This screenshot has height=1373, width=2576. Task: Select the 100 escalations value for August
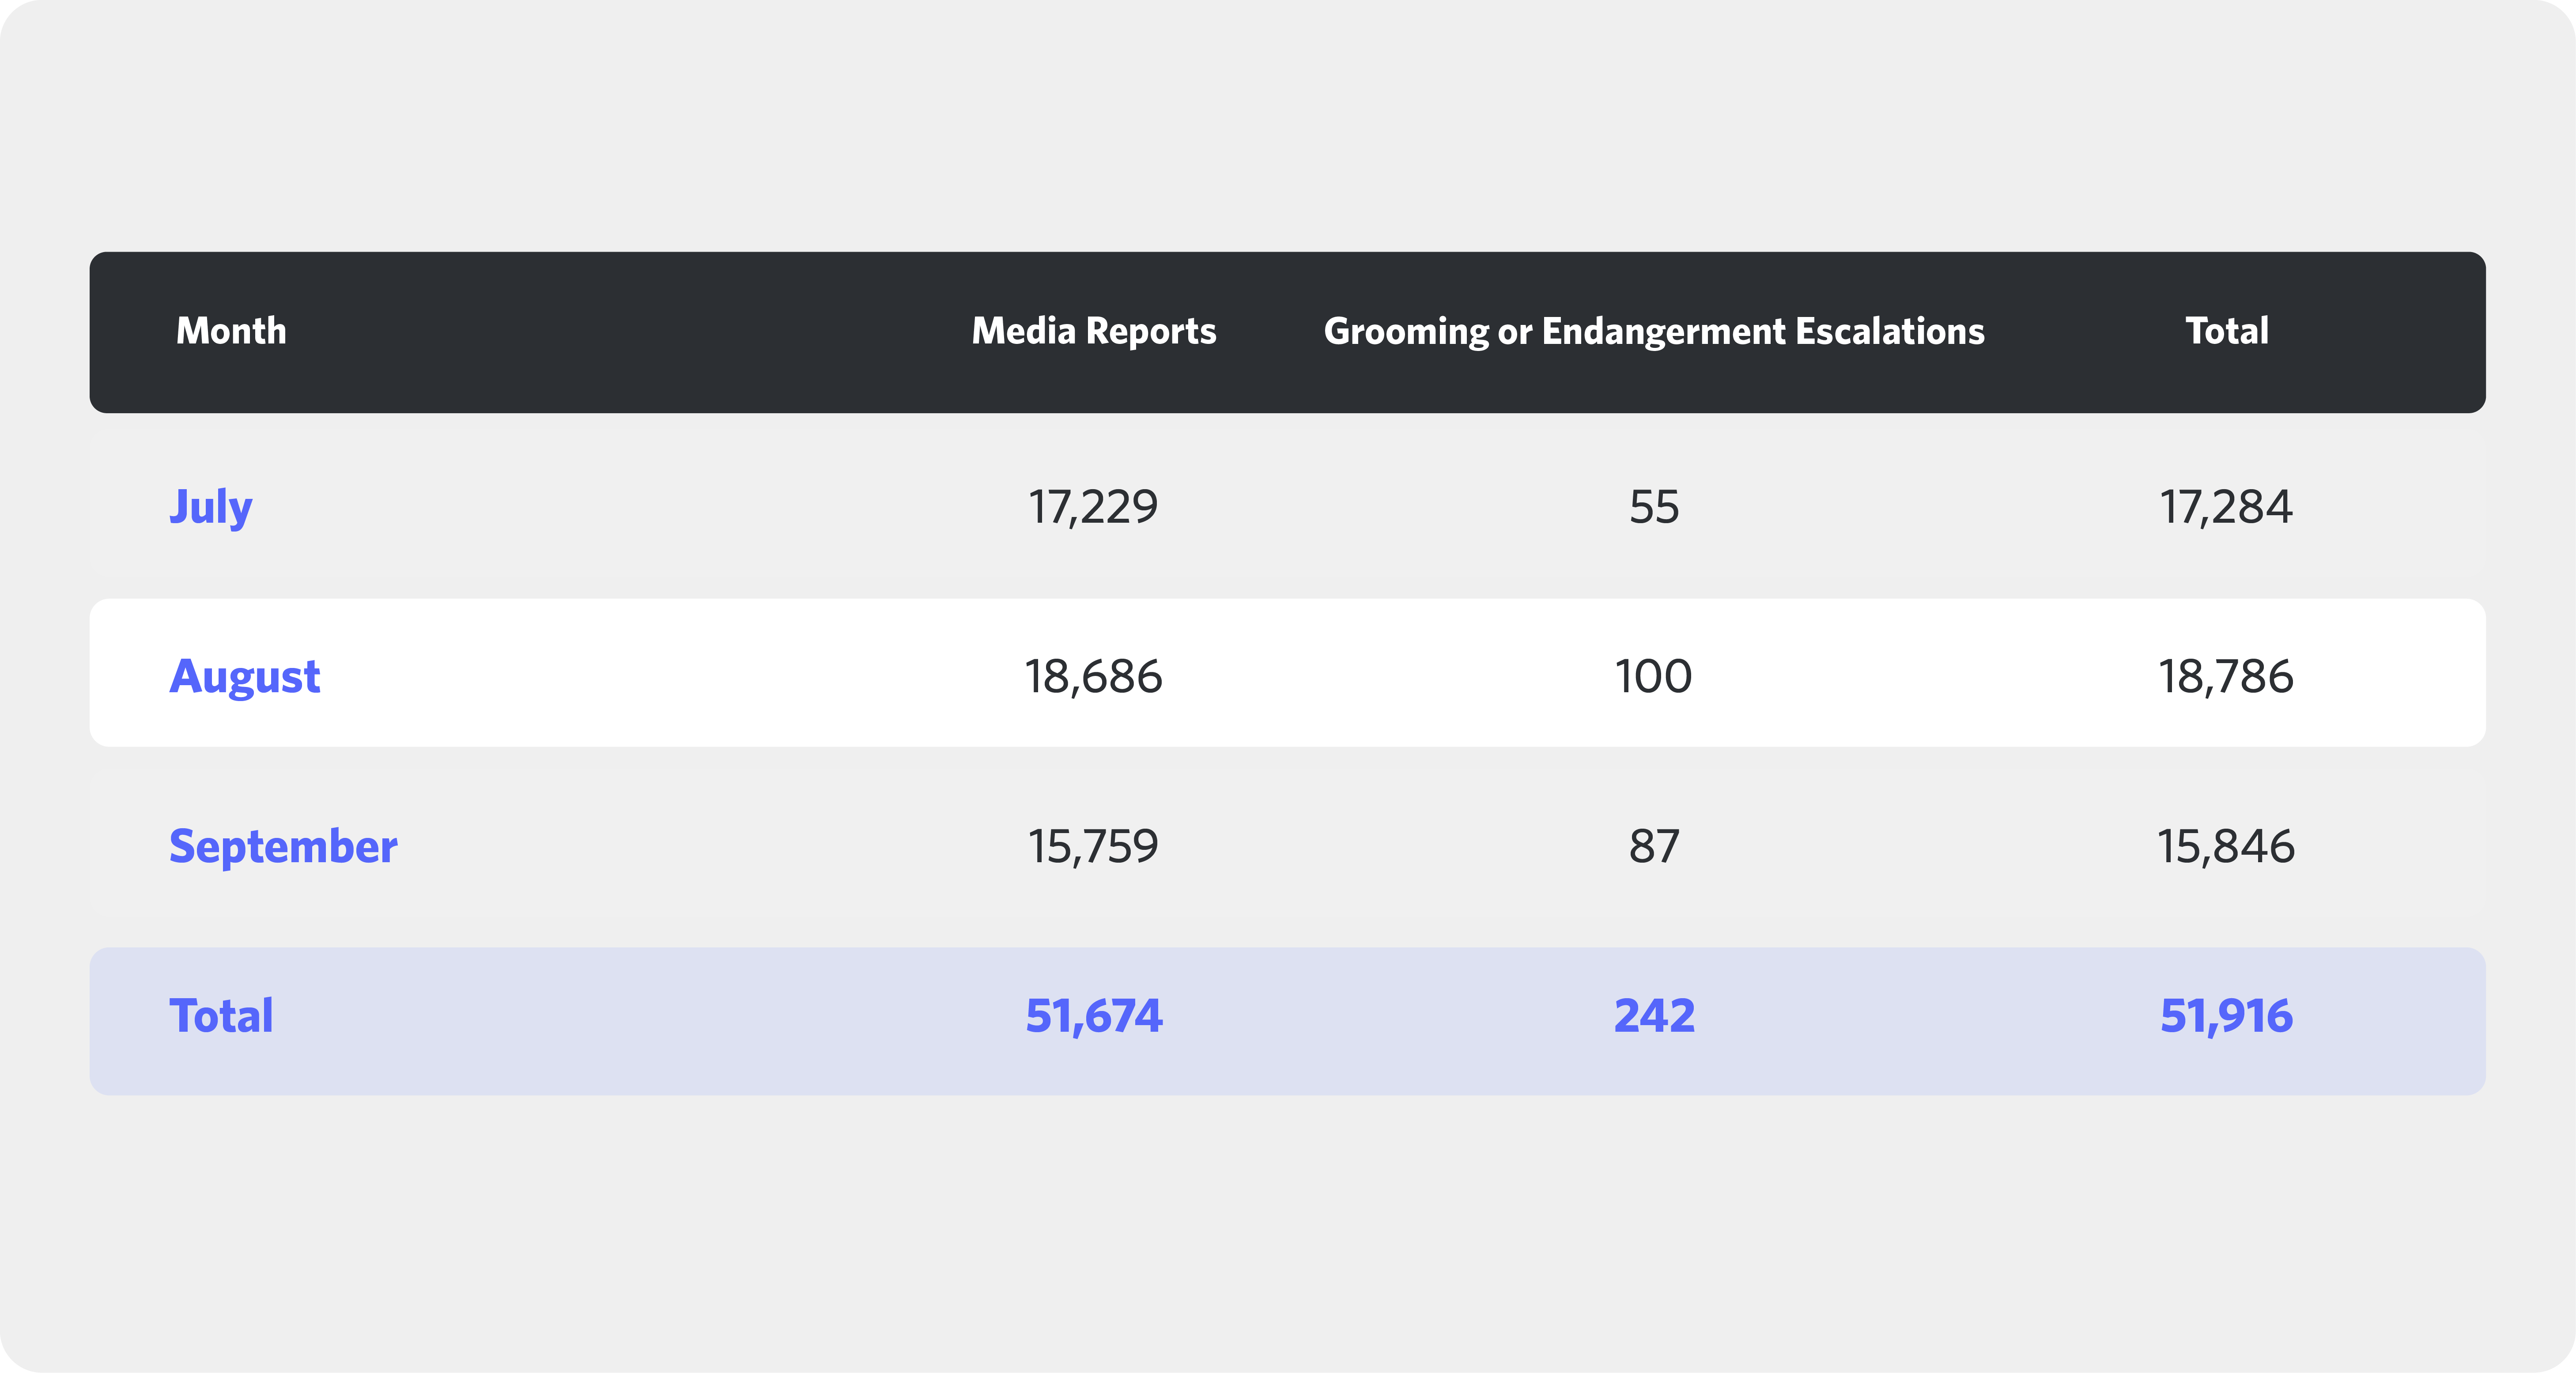[x=1654, y=676]
